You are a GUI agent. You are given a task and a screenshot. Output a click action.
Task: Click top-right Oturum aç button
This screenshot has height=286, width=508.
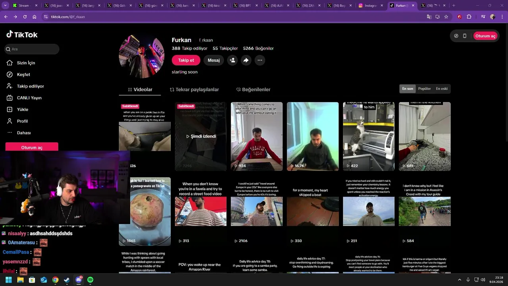pyautogui.click(x=485, y=36)
